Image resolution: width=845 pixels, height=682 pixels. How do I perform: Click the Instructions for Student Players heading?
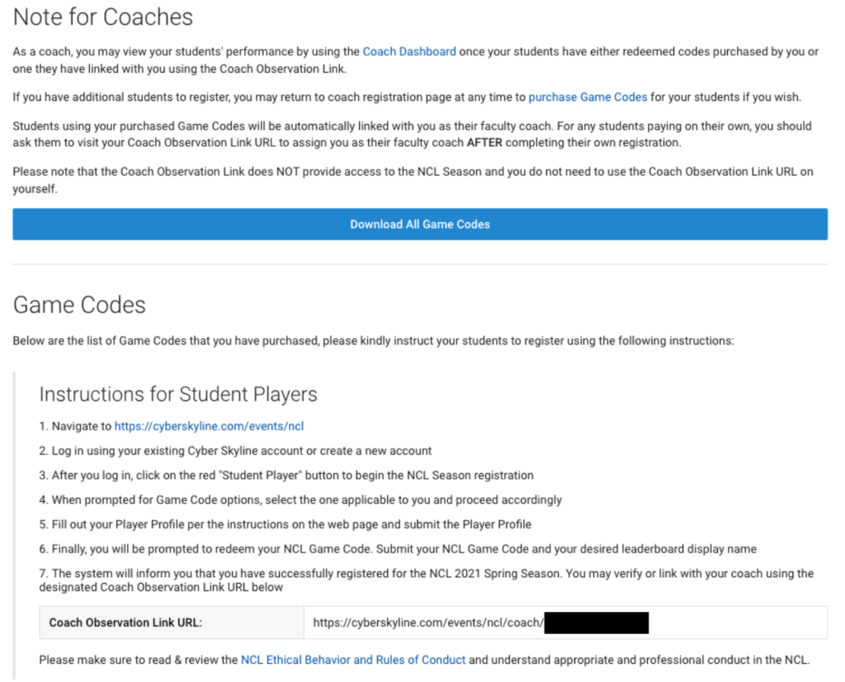[178, 394]
